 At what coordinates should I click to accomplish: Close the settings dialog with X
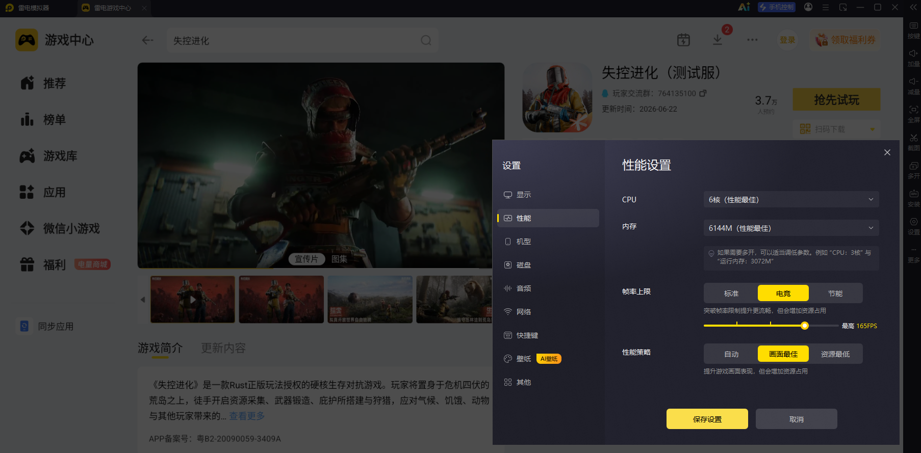[x=887, y=152]
